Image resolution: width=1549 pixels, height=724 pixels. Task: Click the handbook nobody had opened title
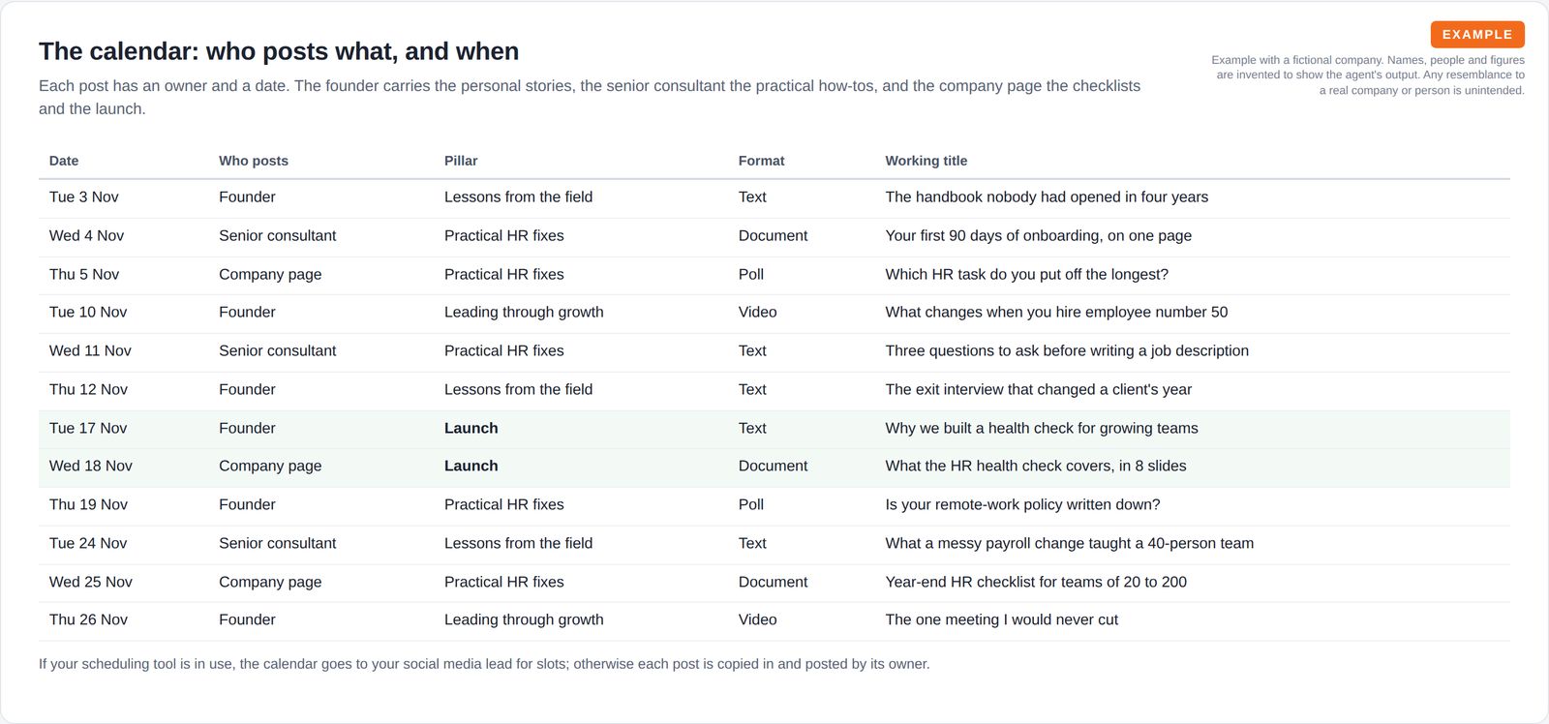(x=1047, y=197)
